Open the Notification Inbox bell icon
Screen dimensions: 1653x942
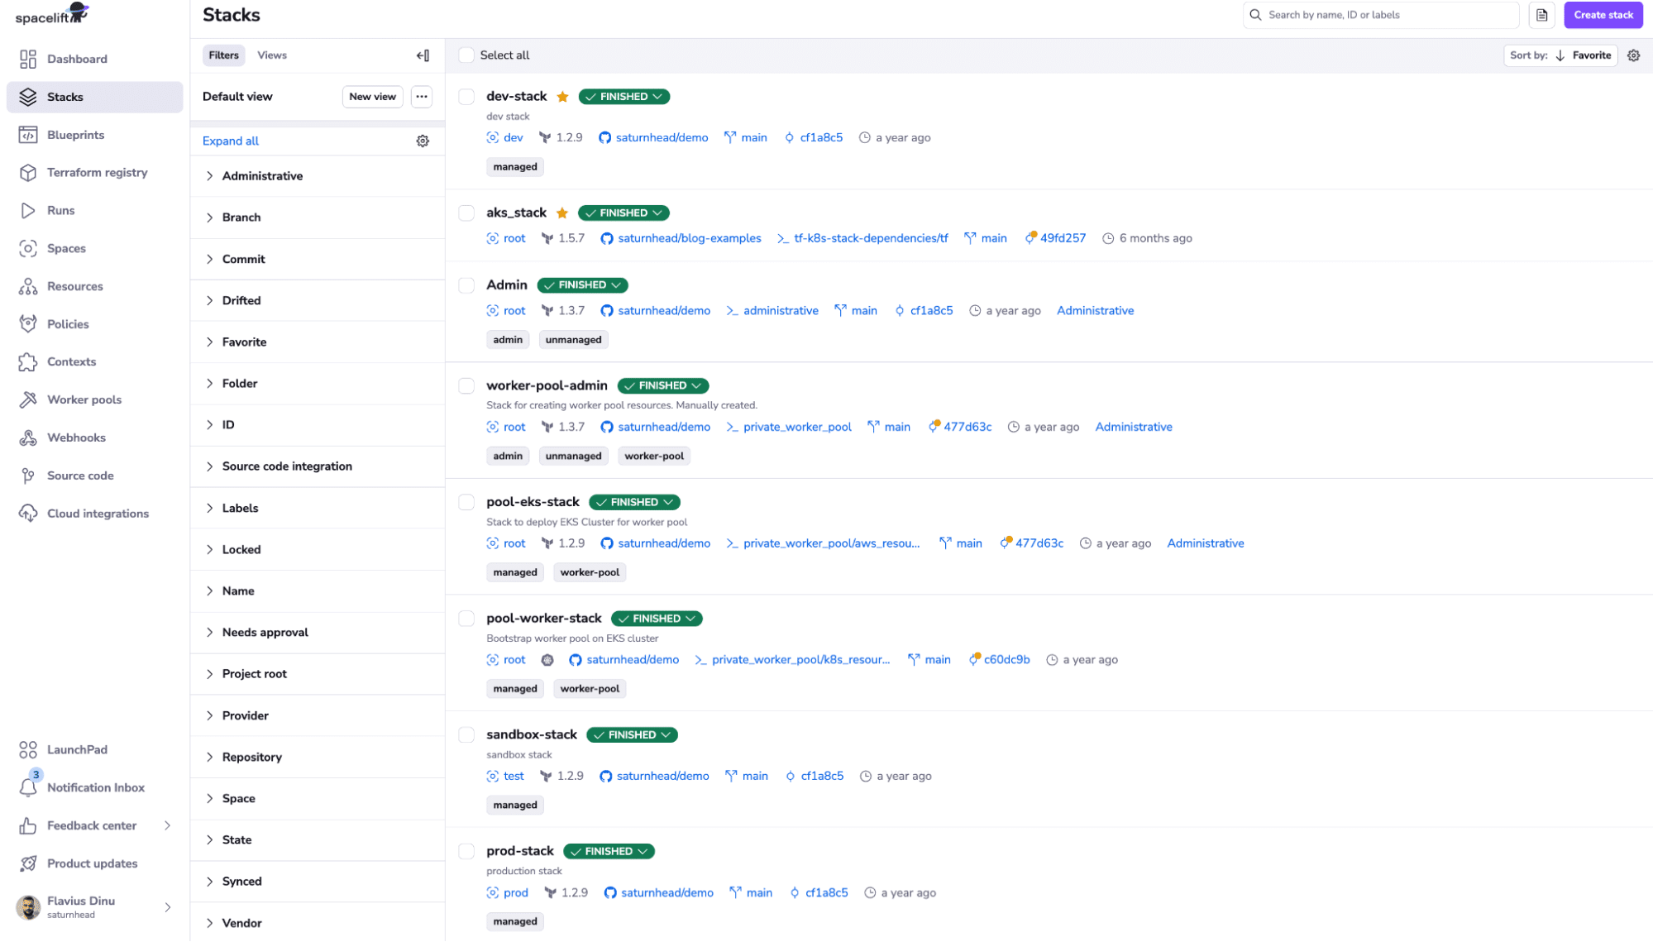28,787
